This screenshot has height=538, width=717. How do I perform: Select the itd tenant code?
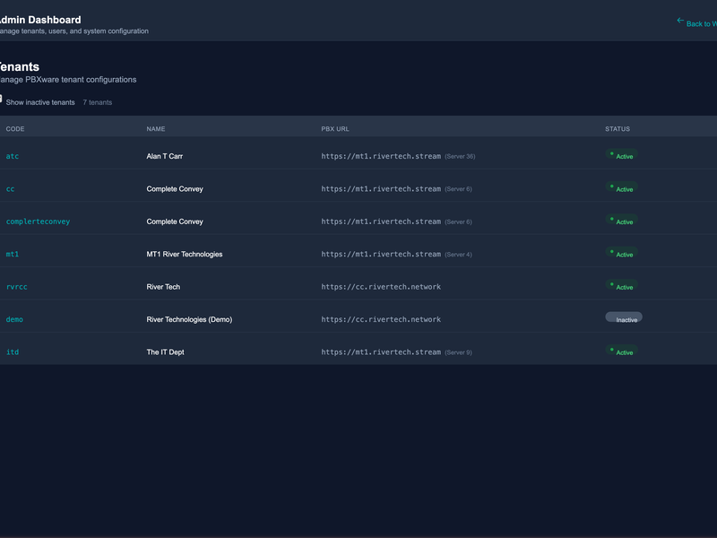pos(13,352)
